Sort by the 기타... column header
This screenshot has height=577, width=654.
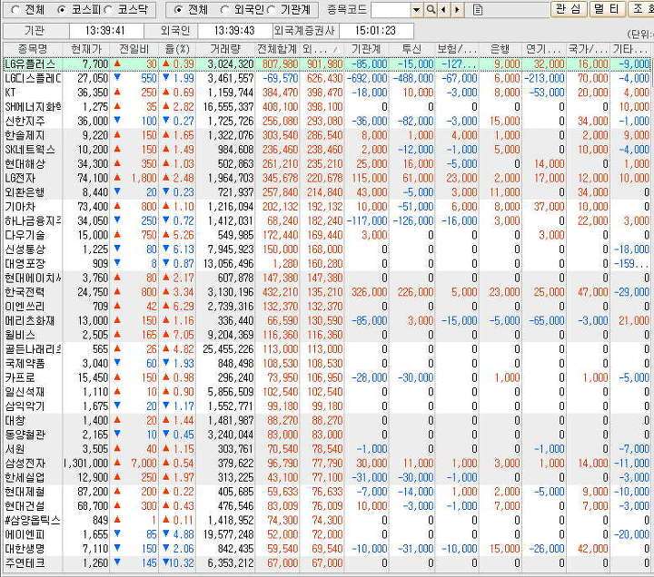point(630,49)
